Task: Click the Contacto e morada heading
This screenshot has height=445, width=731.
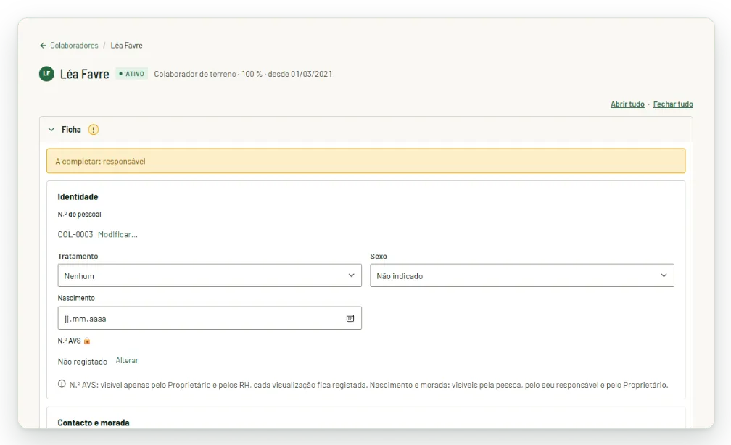Action: [94, 423]
